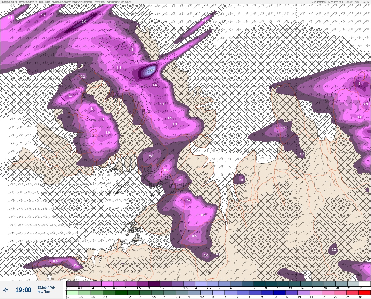Click the 19:00 forecast time label

pyautogui.click(x=23, y=290)
